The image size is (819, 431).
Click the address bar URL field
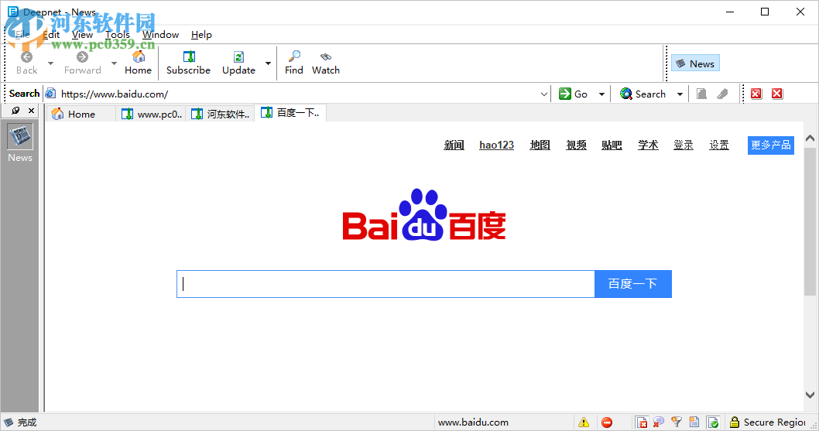click(x=298, y=94)
